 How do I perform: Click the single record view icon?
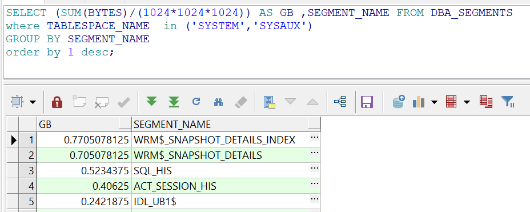click(270, 102)
